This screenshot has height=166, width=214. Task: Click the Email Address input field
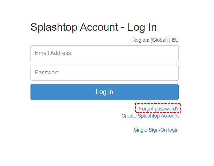(x=104, y=53)
